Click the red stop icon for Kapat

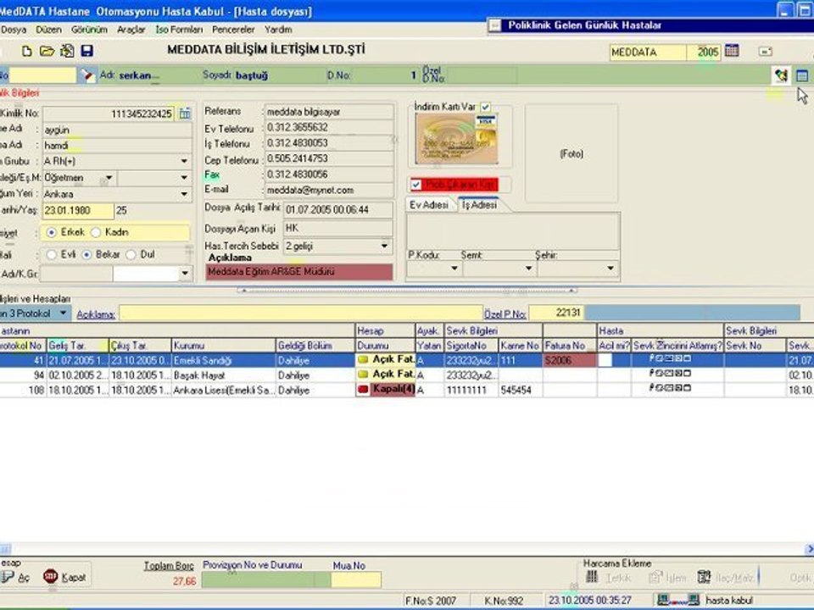[x=50, y=576]
